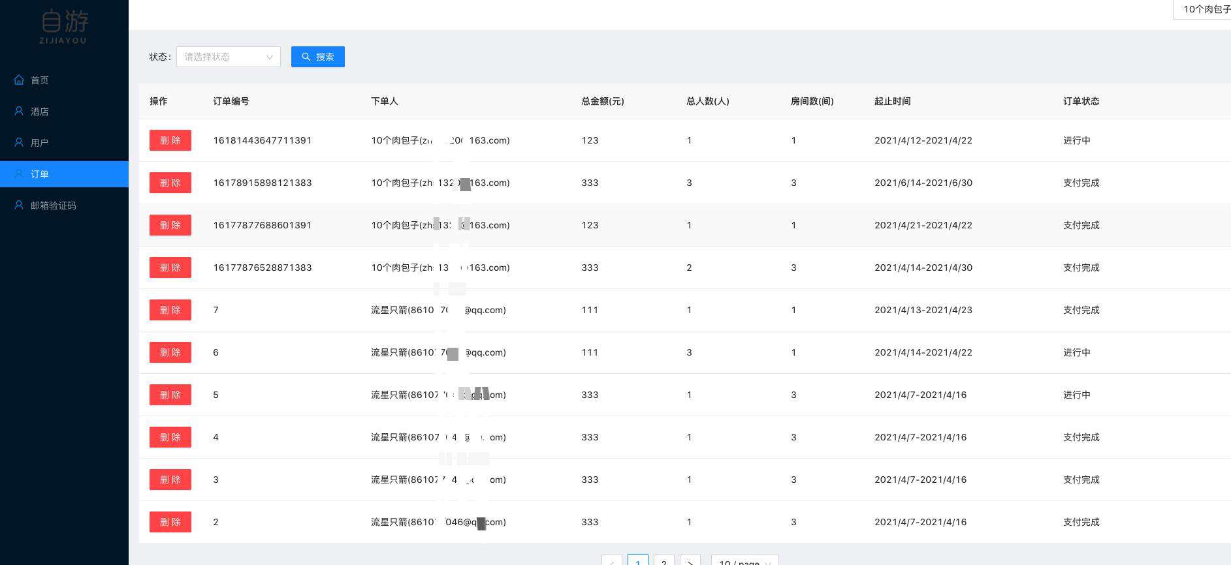Click 删除 for order number 6
This screenshot has width=1231, height=565.
click(170, 352)
